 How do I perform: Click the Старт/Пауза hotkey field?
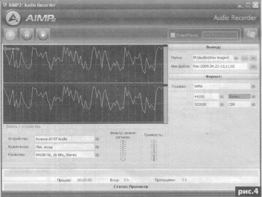coord(220,35)
